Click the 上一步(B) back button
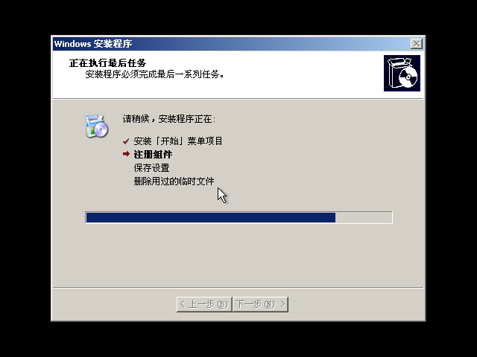This screenshot has width=477, height=357. pos(204,304)
